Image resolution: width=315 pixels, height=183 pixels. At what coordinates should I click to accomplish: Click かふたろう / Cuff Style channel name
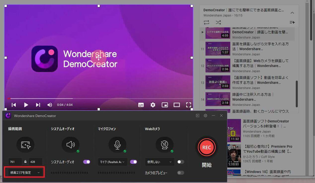coord(259,157)
